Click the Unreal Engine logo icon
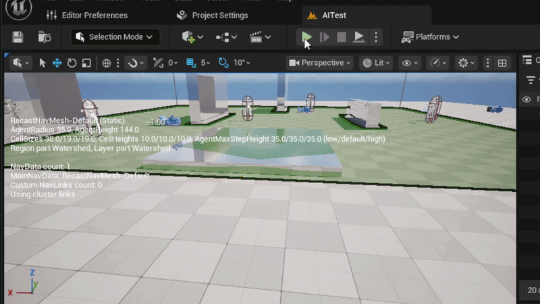 point(19,8)
